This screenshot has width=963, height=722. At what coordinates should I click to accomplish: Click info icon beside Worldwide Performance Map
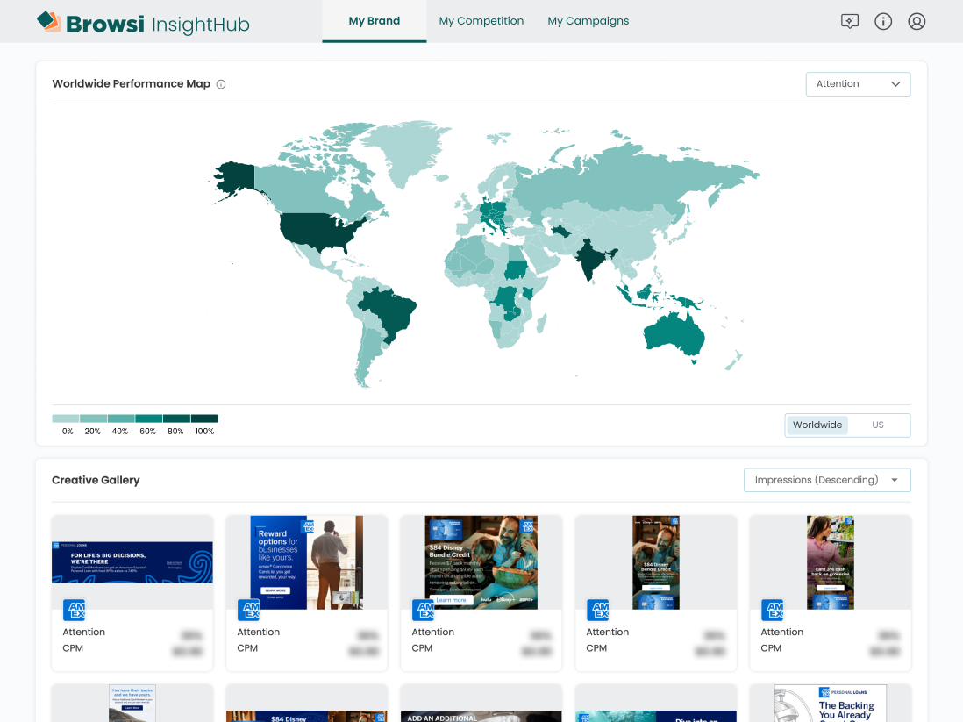point(221,84)
